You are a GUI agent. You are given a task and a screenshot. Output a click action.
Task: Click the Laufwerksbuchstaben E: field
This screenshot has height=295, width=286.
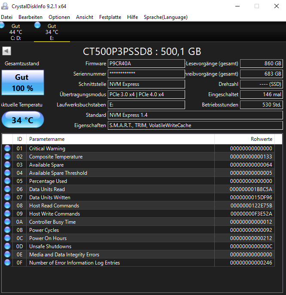pyautogui.click(x=146, y=105)
